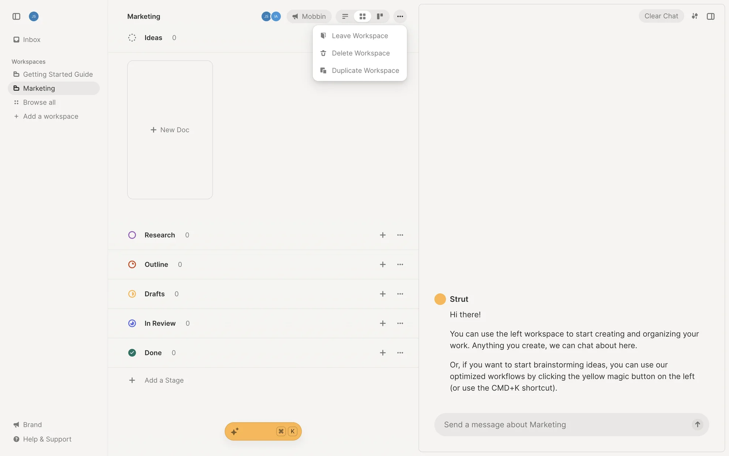Select Duplicate Workspace menu item
This screenshot has width=729, height=456.
(x=365, y=71)
